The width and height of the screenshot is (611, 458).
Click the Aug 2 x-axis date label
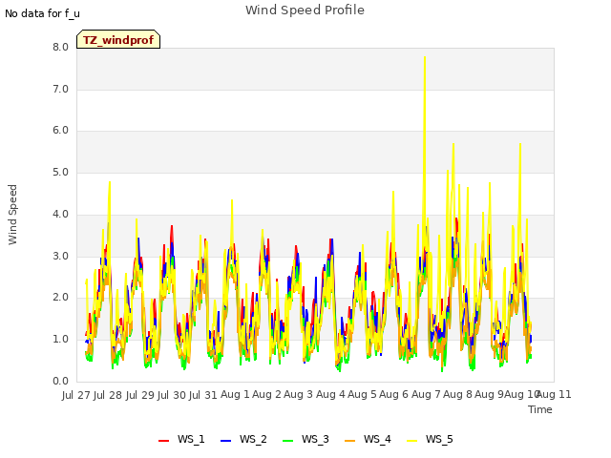(266, 394)
